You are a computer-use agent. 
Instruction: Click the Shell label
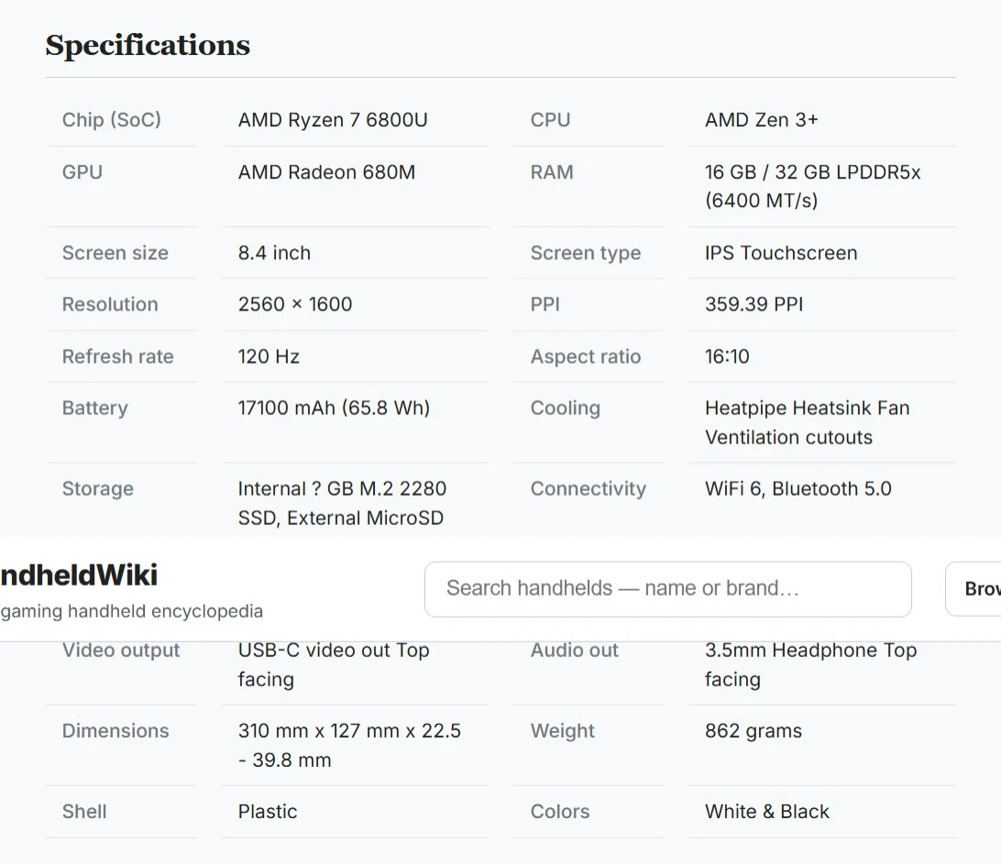[x=84, y=812]
